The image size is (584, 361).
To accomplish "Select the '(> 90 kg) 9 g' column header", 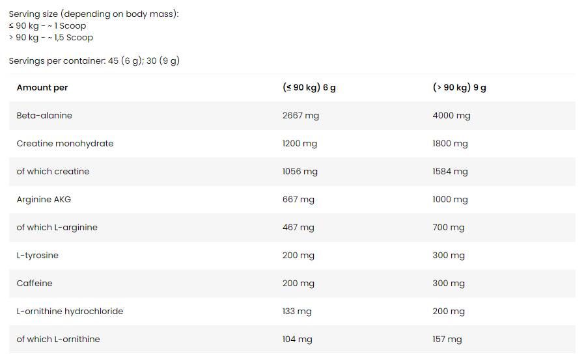I will click(460, 88).
